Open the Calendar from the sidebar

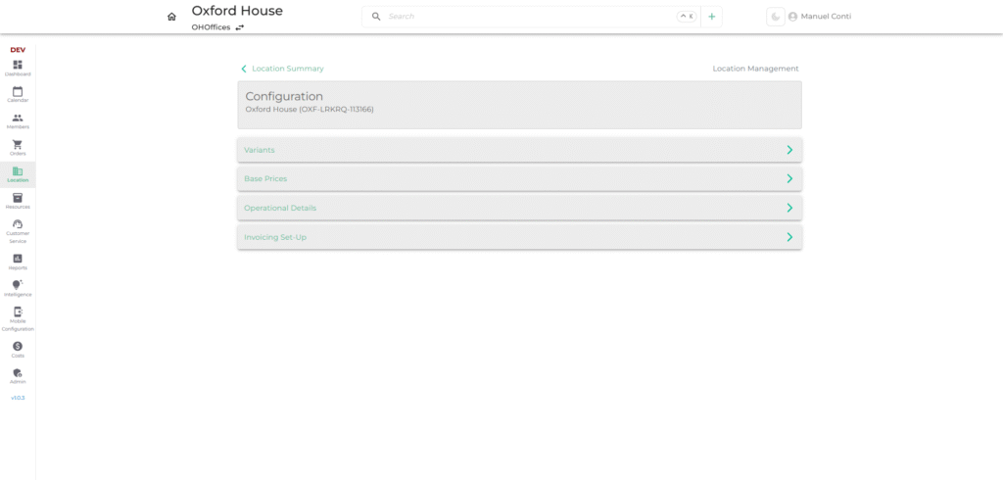pyautogui.click(x=18, y=93)
